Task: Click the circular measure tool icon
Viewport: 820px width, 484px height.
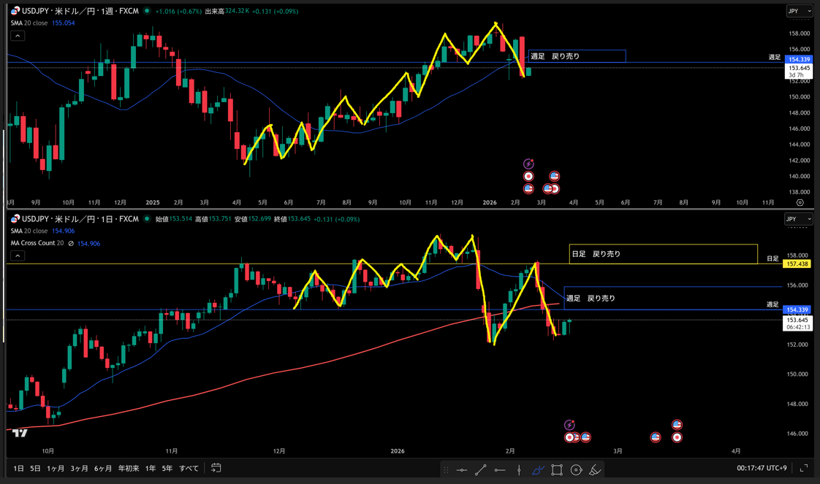Action: 576,469
